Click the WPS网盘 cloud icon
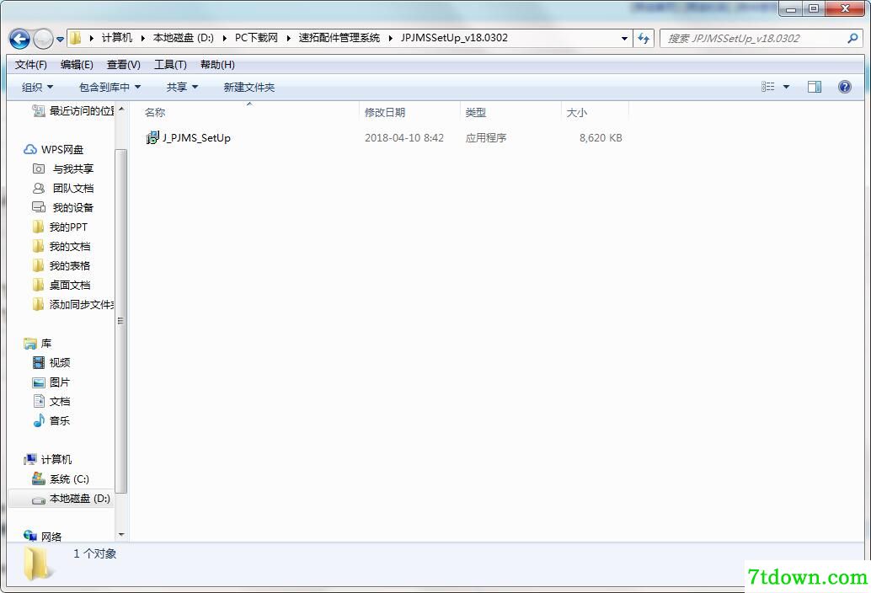This screenshot has width=871, height=593. [30, 149]
